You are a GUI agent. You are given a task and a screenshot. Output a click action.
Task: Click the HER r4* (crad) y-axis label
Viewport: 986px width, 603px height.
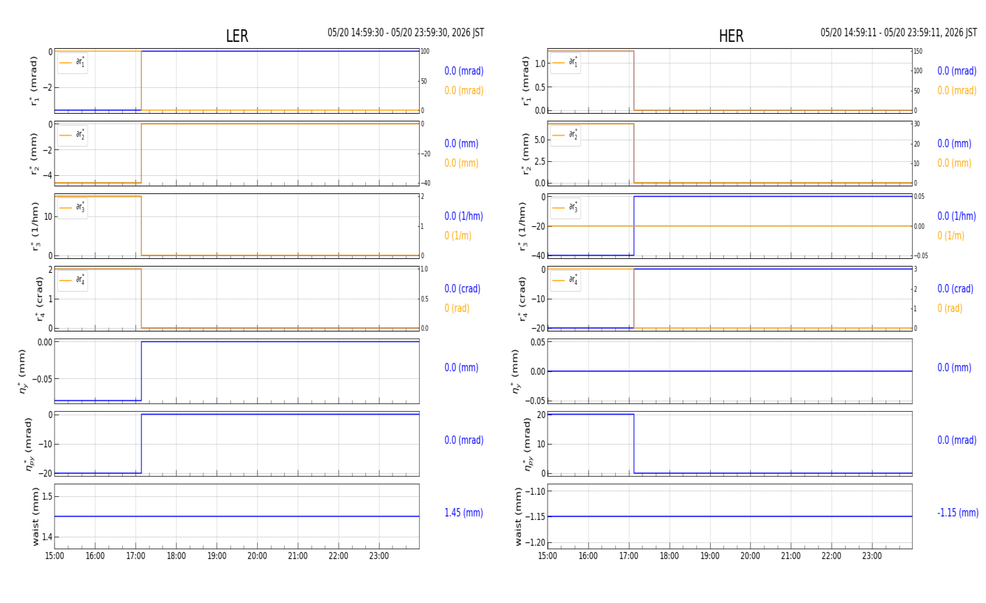(x=522, y=299)
